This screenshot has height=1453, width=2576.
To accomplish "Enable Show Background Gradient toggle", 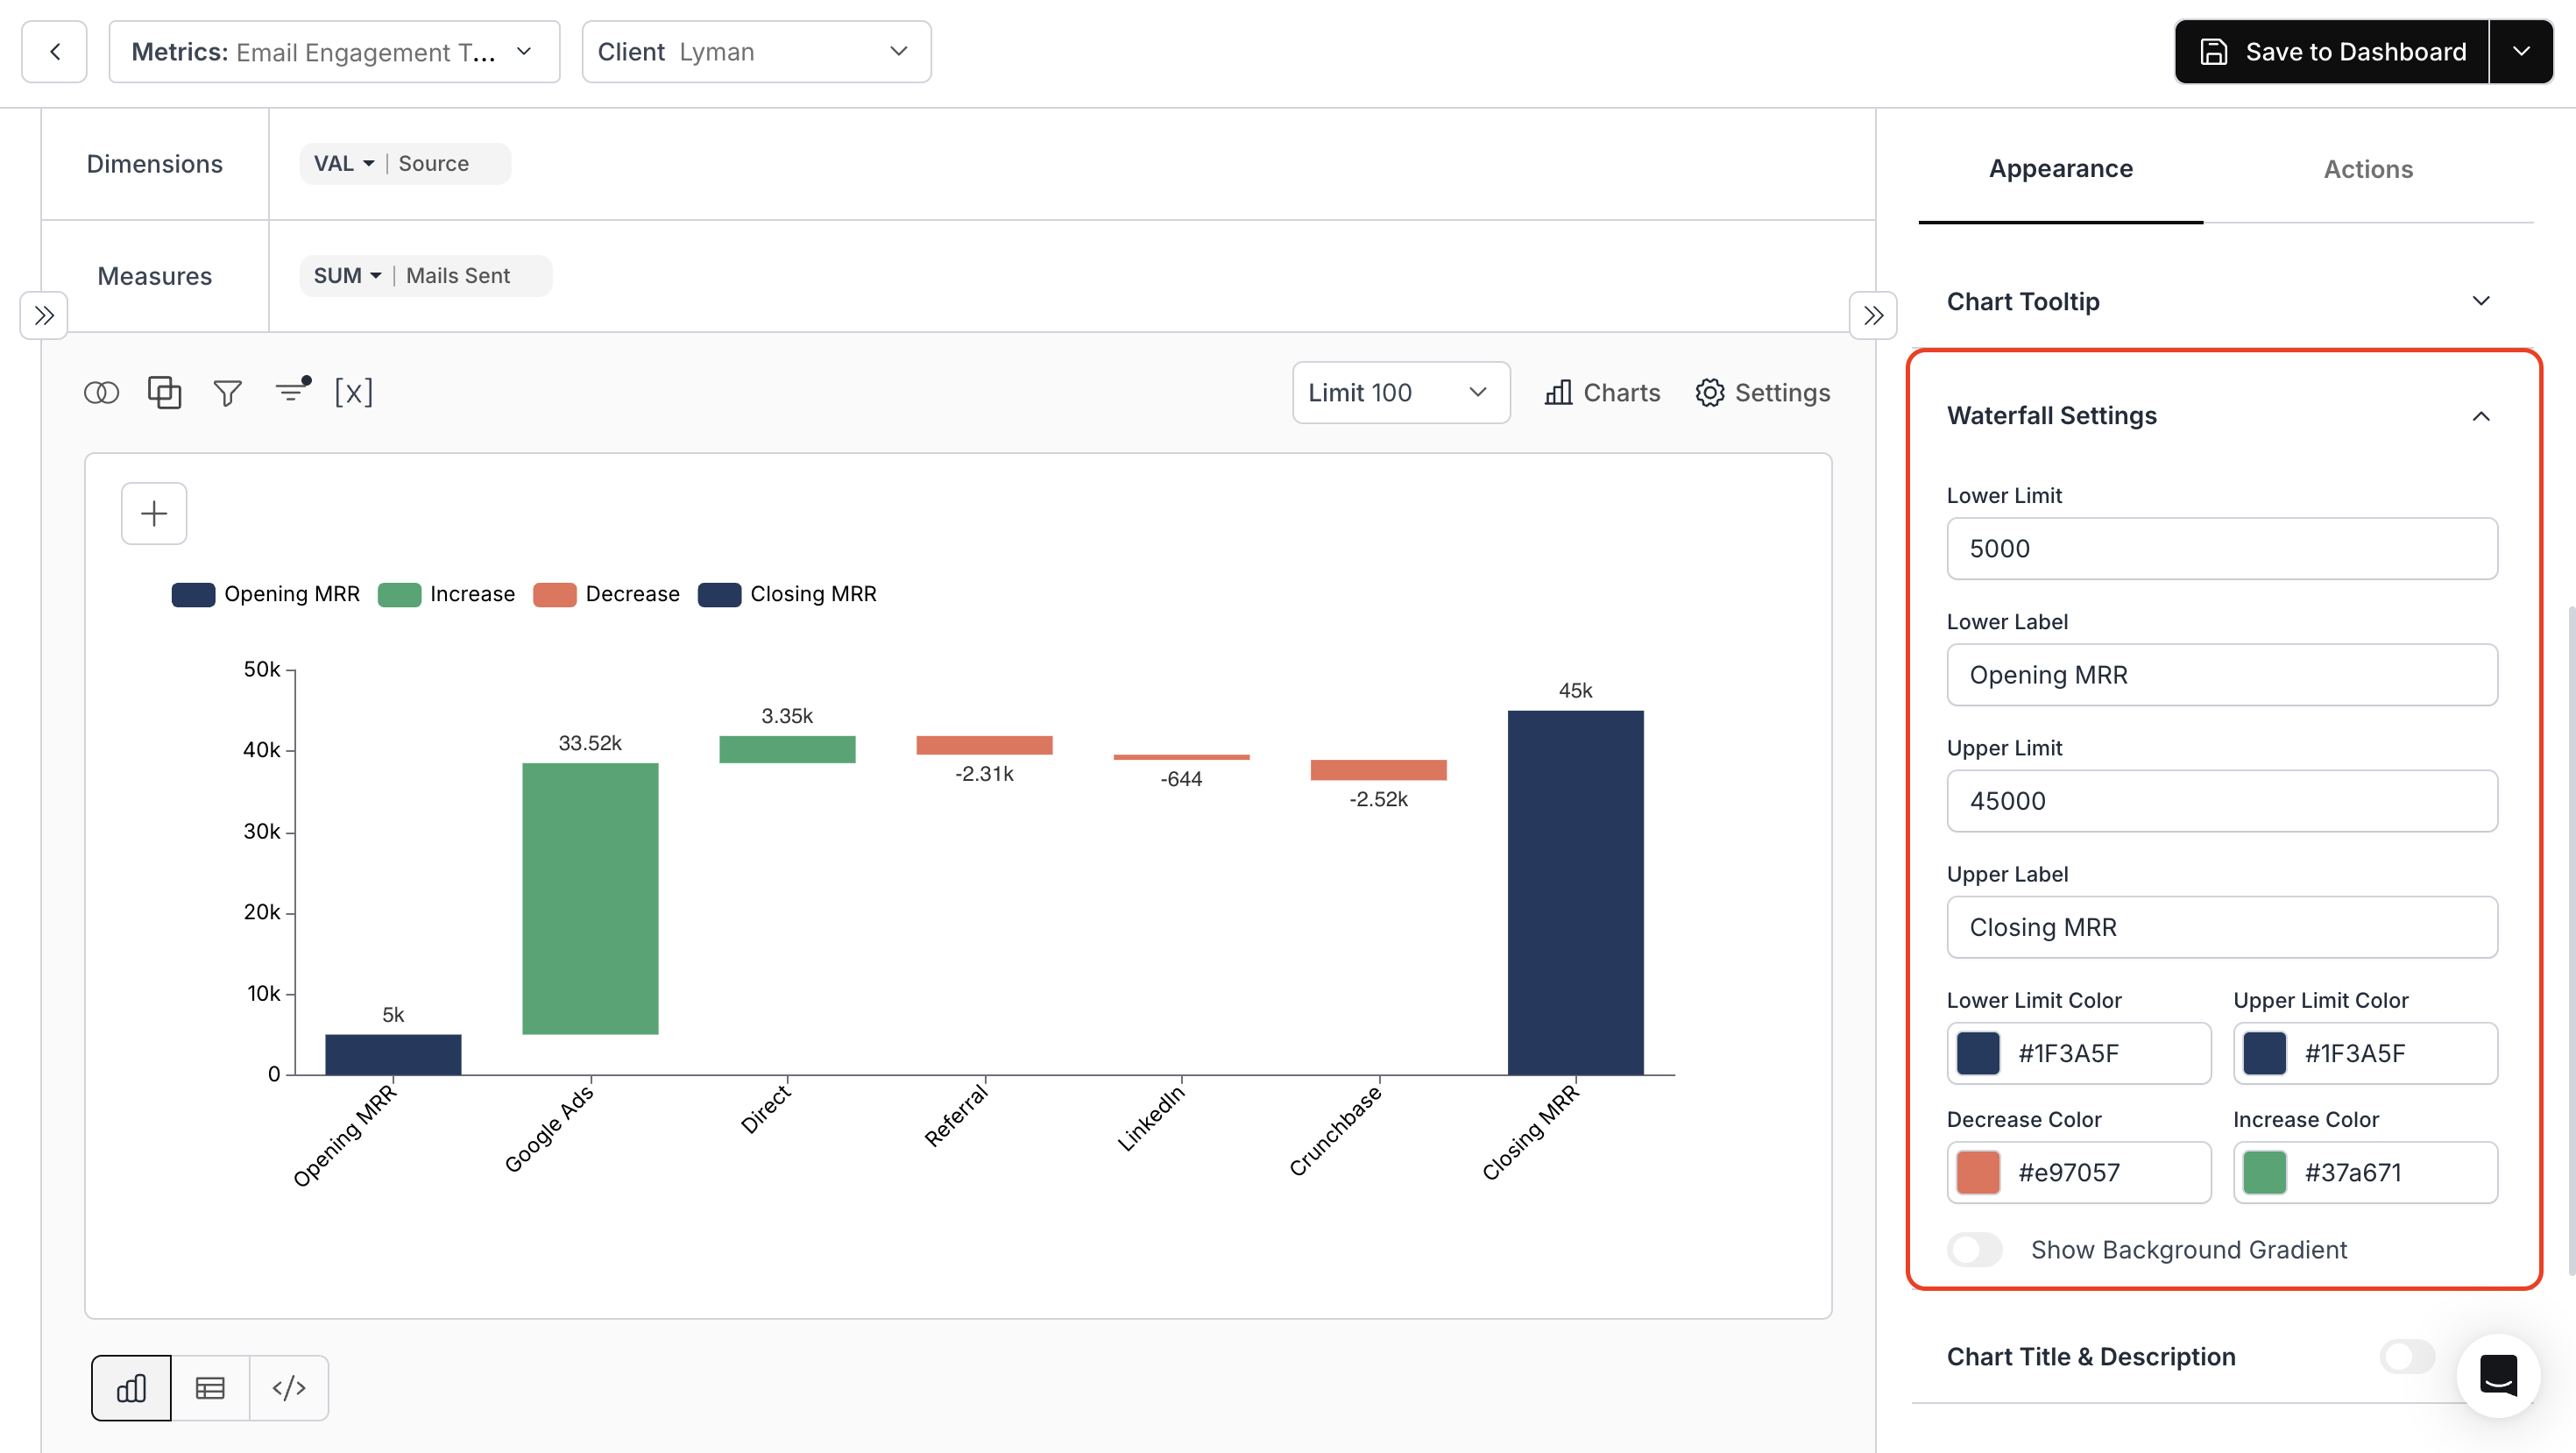I will point(1974,1250).
